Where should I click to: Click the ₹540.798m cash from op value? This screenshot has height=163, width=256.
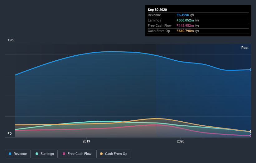pyautogui.click(x=185, y=31)
